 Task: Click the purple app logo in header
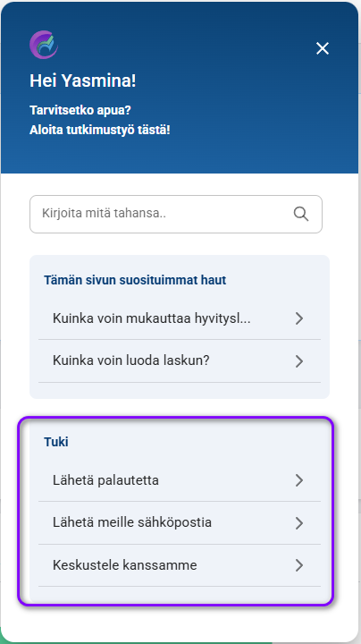pyautogui.click(x=44, y=45)
